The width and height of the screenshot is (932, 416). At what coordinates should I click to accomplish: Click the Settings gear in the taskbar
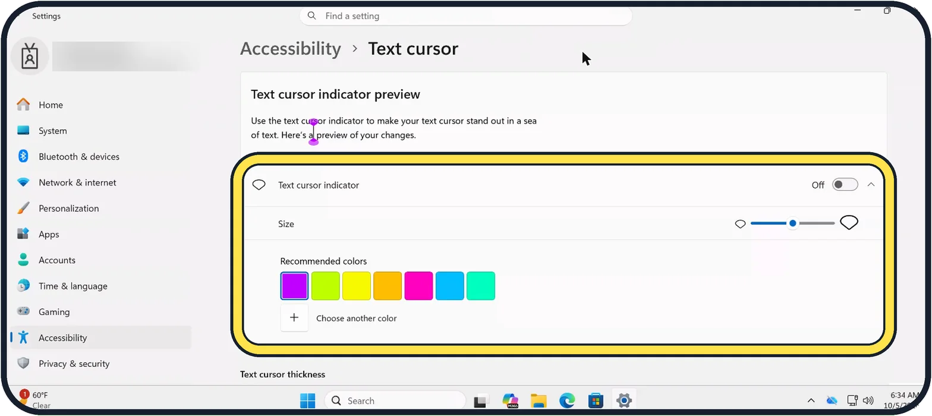pos(624,401)
